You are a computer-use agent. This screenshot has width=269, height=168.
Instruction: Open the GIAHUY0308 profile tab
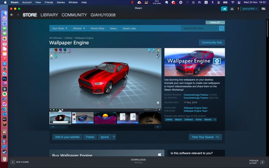(x=103, y=15)
